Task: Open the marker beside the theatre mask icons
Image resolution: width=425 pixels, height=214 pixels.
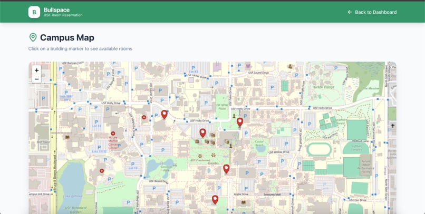Action: (x=202, y=133)
